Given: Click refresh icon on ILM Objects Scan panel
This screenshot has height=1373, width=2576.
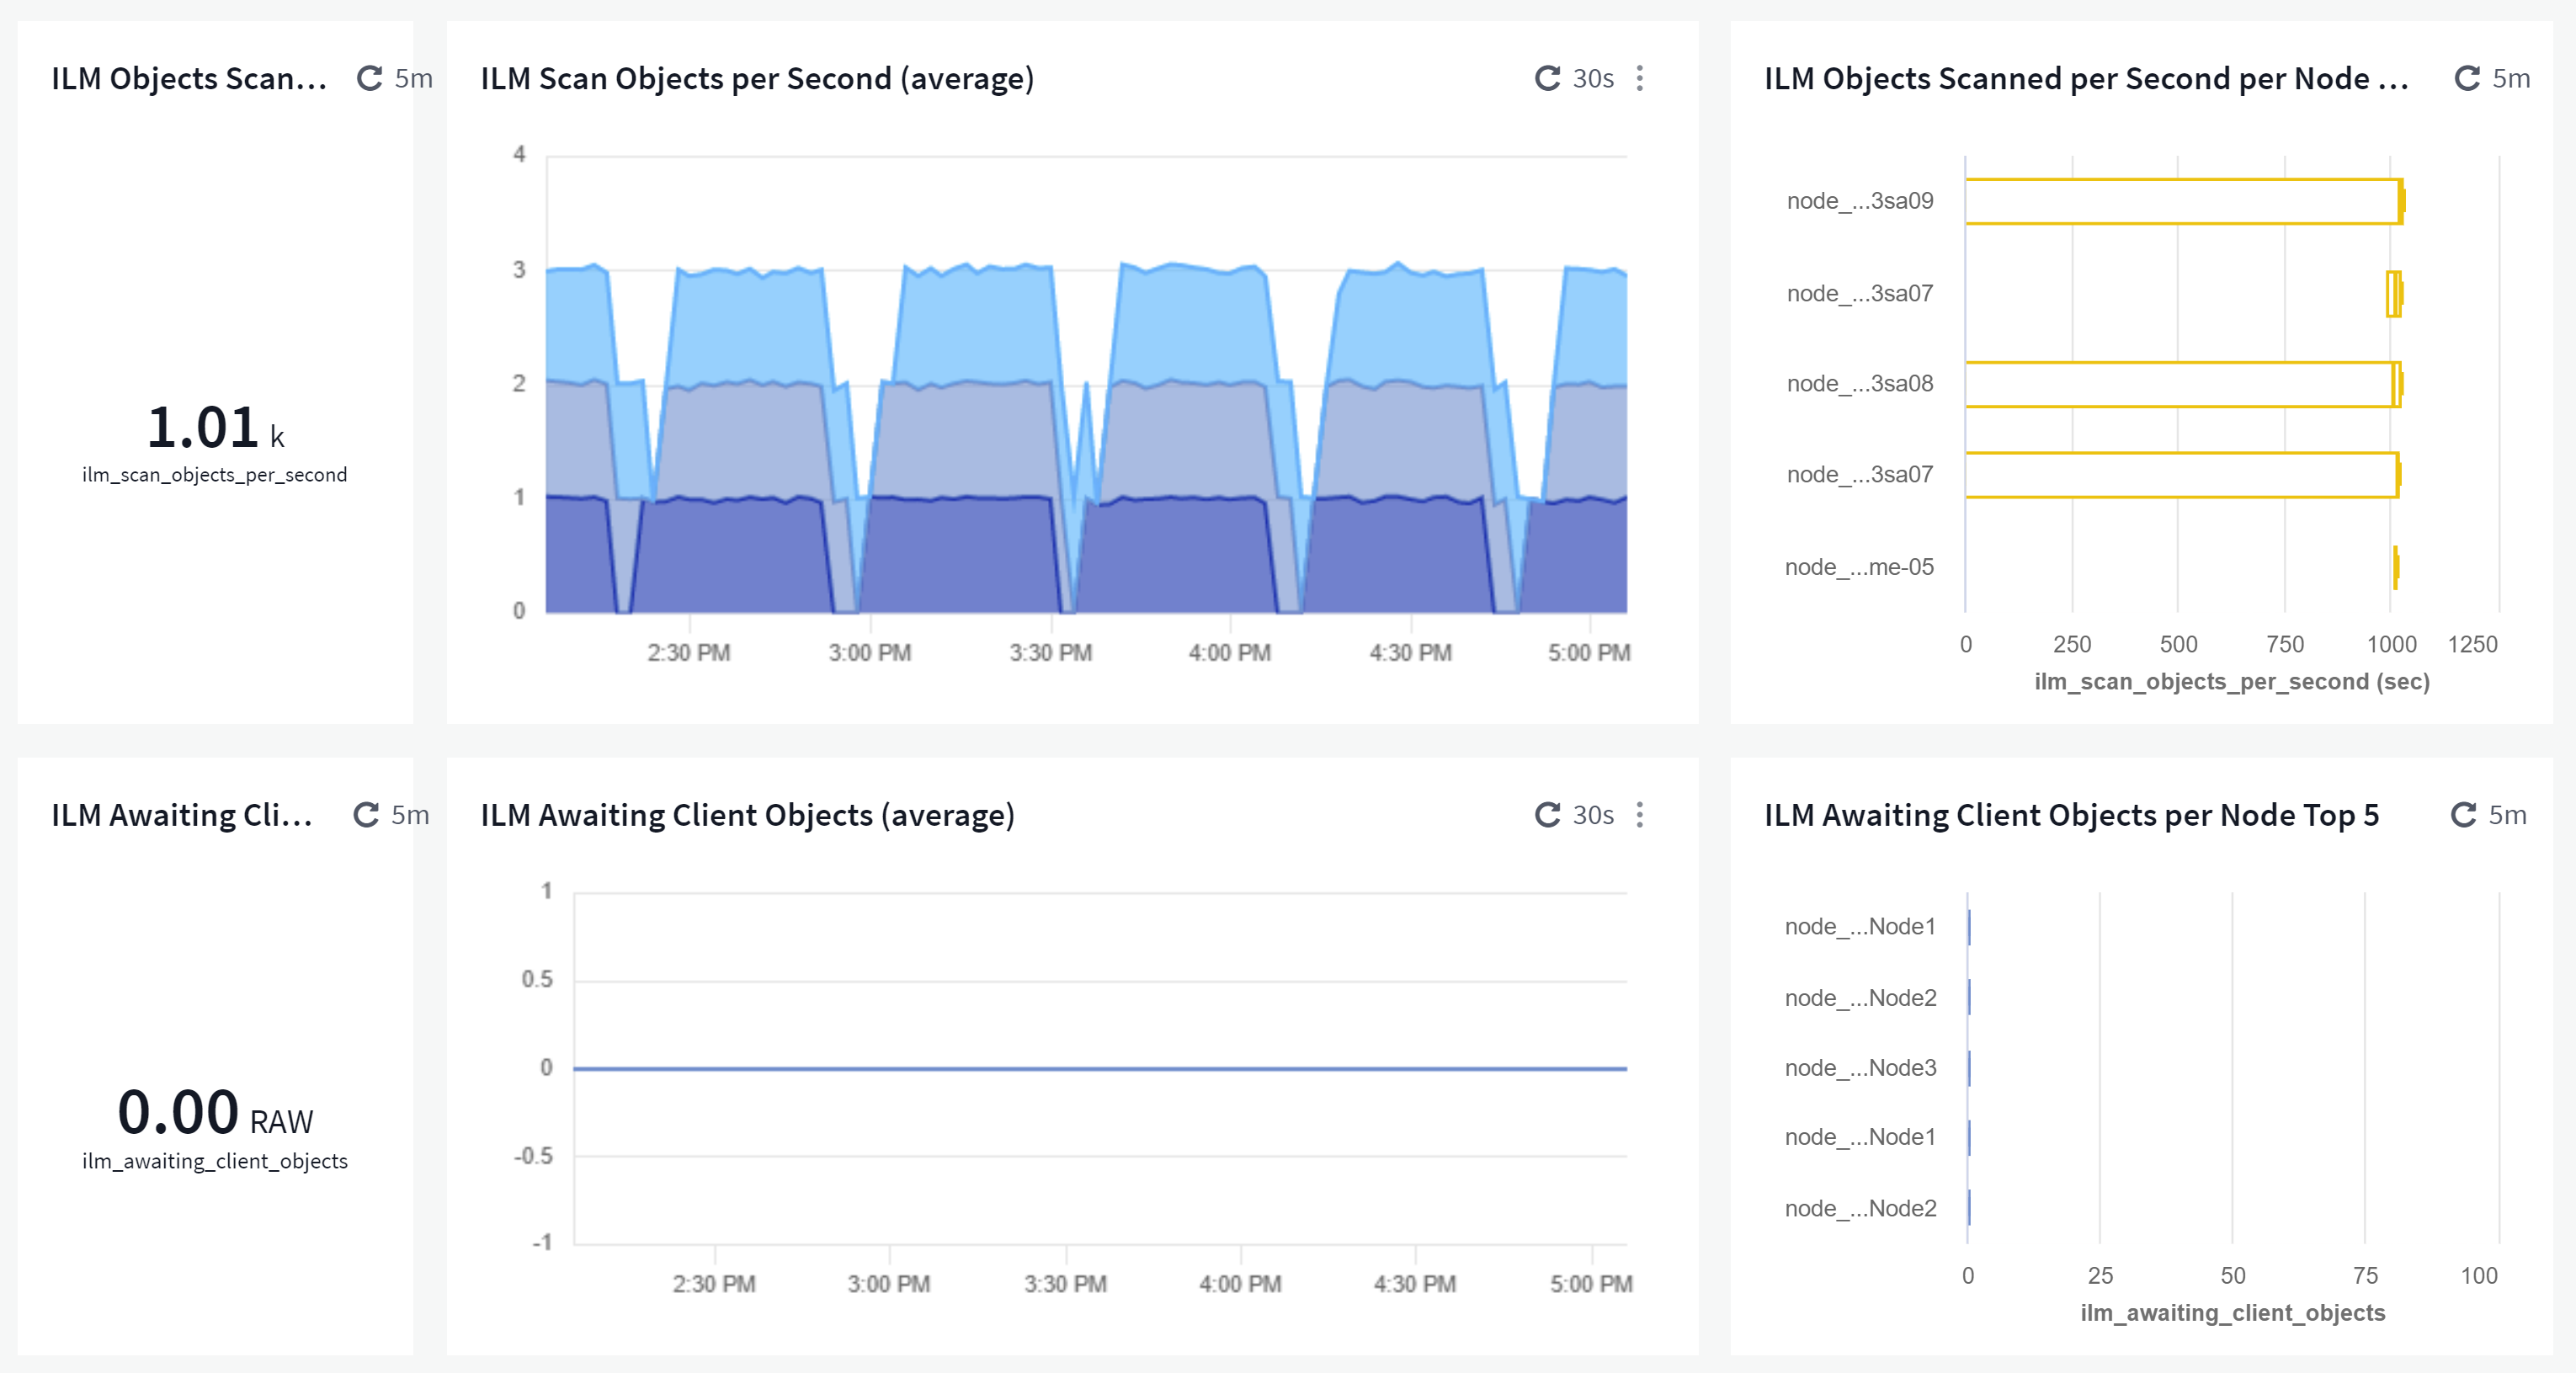Looking at the screenshot, I should tap(370, 78).
